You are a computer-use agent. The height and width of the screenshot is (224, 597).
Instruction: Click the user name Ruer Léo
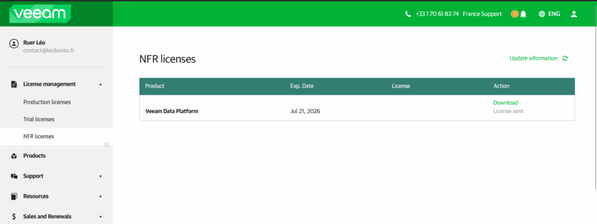tap(34, 43)
